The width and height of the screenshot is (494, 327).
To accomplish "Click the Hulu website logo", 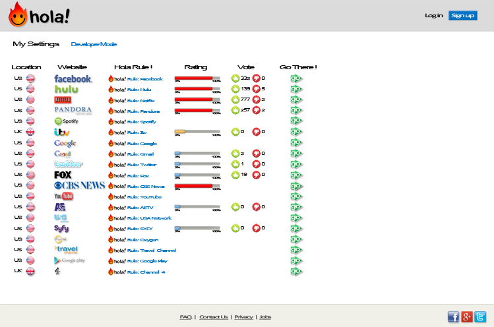I will pyautogui.click(x=67, y=90).
